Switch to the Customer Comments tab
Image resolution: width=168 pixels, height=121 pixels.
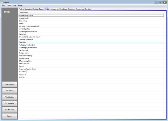(76, 9)
